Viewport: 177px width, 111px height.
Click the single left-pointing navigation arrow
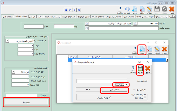click(x=74, y=10)
